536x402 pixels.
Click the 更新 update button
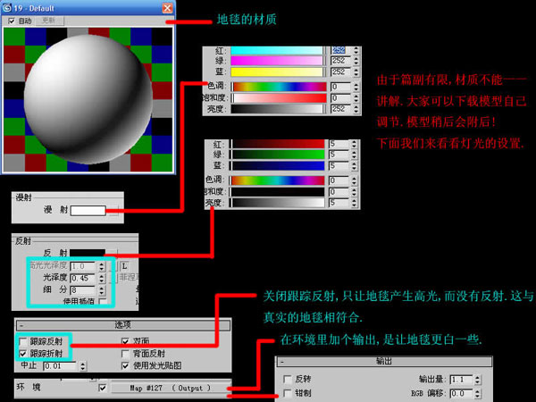[48, 21]
